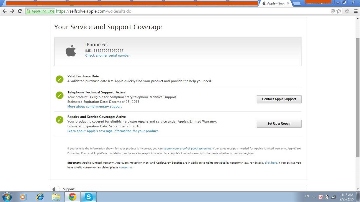360x202 pixels.
Task: Open the media player taskbar icon
Action: (23, 197)
